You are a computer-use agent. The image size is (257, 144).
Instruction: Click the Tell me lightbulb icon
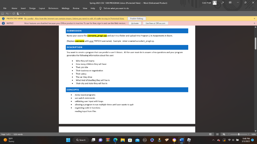[x=100, y=8]
